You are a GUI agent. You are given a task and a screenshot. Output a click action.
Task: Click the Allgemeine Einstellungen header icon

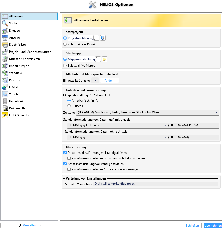[x=68, y=20]
